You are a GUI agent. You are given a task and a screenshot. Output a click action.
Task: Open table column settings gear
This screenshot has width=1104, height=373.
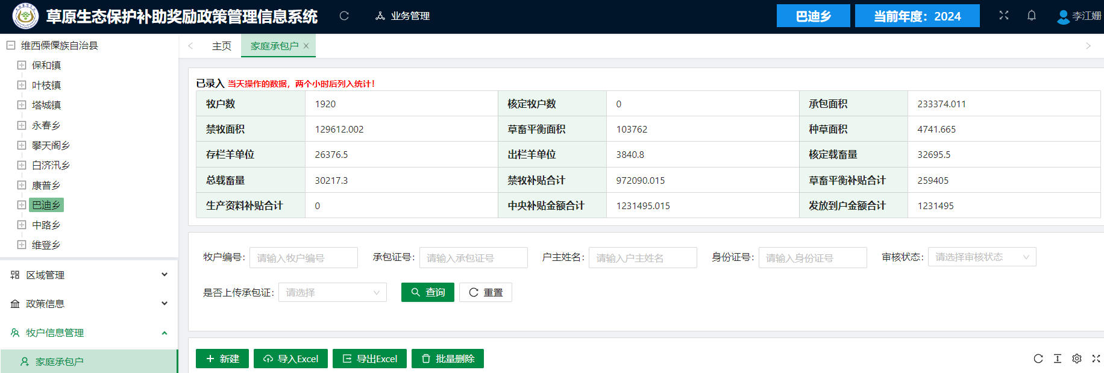point(1077,359)
